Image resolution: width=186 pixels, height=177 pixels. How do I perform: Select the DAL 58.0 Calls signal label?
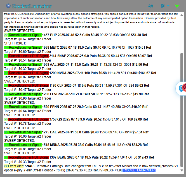[25, 132]
